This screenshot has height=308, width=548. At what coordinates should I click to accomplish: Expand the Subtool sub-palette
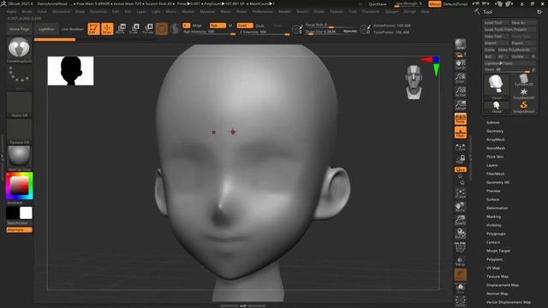tap(493, 122)
